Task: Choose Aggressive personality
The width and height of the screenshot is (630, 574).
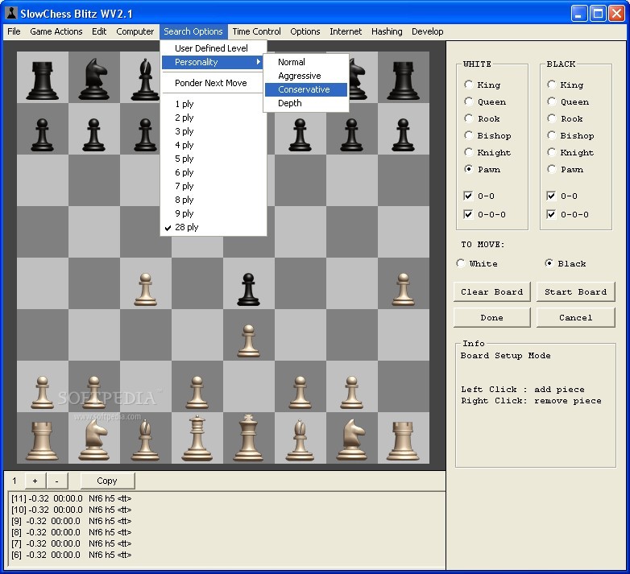Action: click(x=306, y=76)
